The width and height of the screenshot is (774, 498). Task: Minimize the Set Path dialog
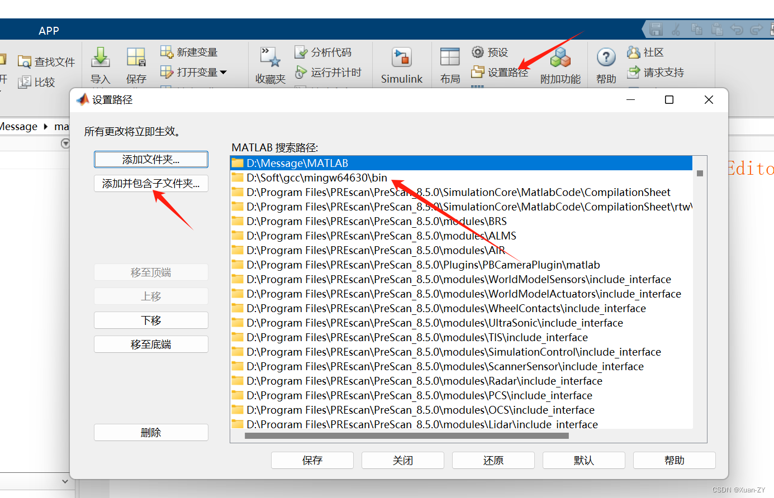pyautogui.click(x=631, y=100)
